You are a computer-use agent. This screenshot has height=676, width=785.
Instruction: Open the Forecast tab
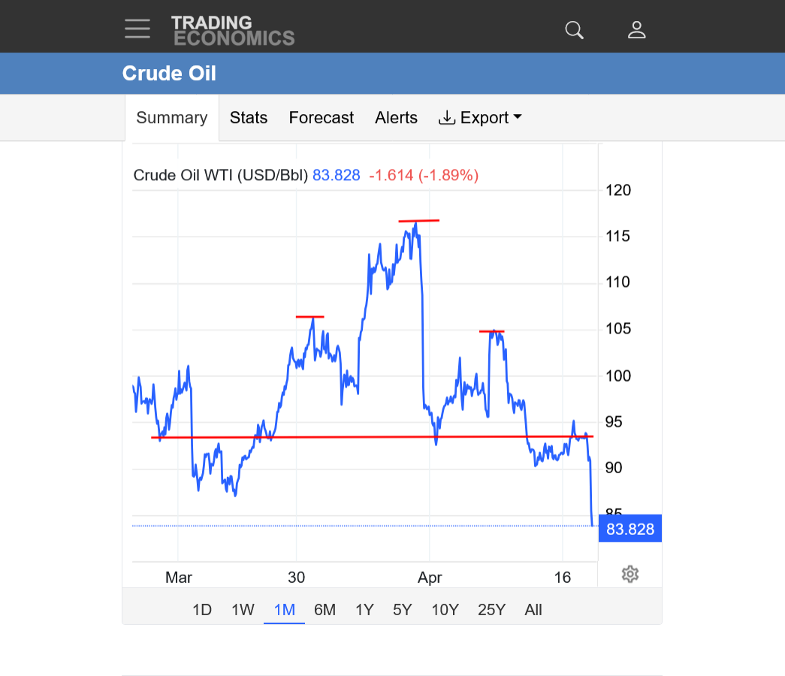pos(322,118)
